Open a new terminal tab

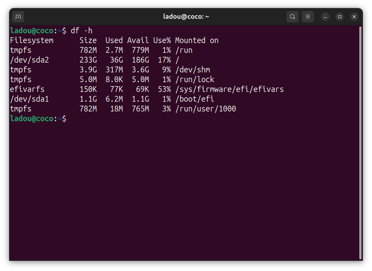click(x=18, y=17)
